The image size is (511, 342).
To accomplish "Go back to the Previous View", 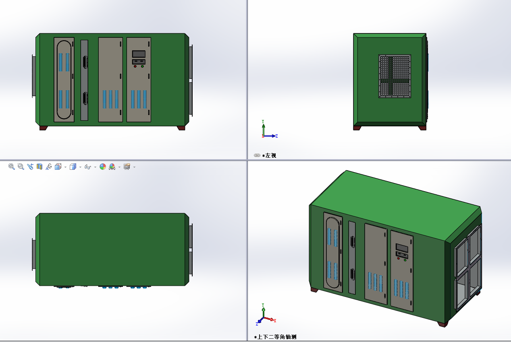I will (30, 167).
